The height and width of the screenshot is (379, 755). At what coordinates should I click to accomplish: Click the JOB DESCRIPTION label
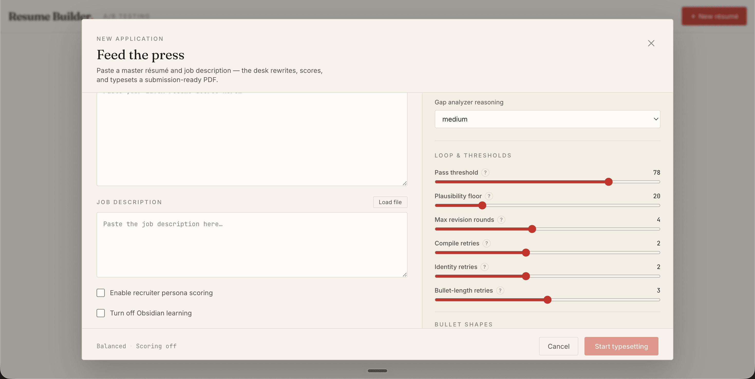click(129, 202)
